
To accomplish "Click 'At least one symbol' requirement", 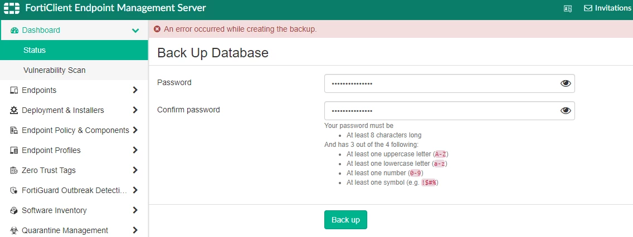I will (392, 182).
